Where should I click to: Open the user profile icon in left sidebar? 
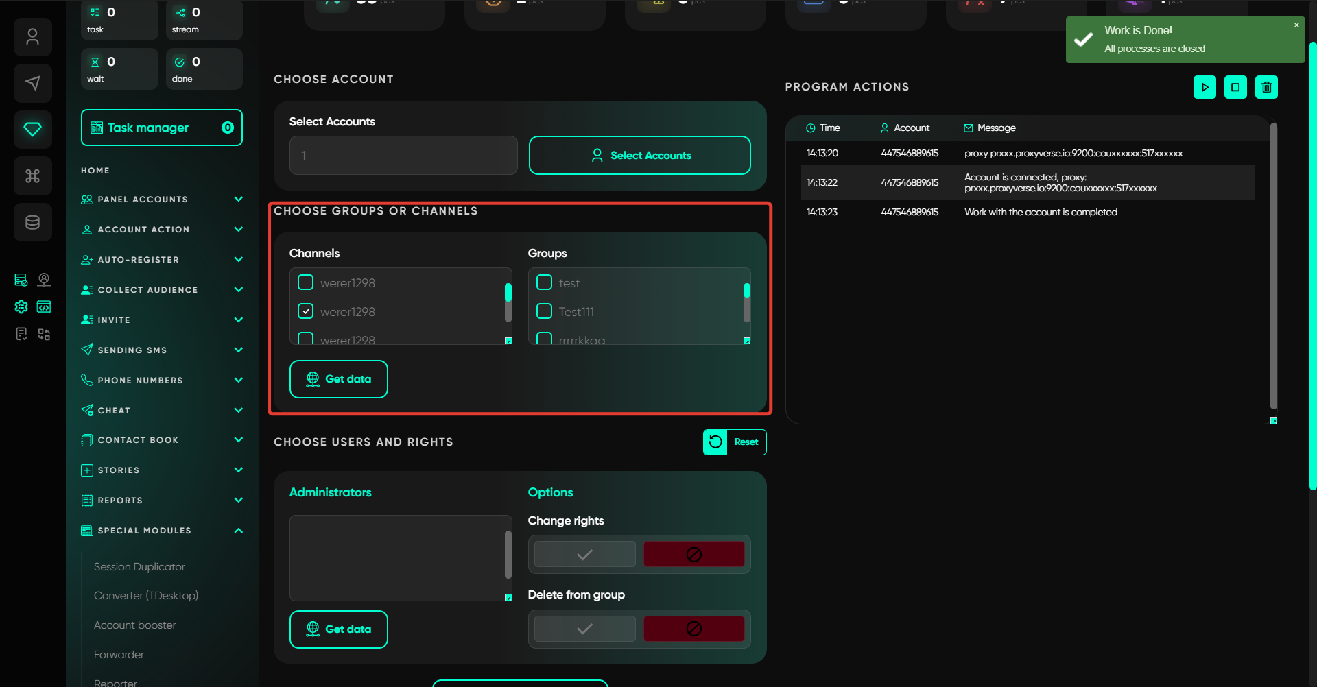tap(32, 37)
